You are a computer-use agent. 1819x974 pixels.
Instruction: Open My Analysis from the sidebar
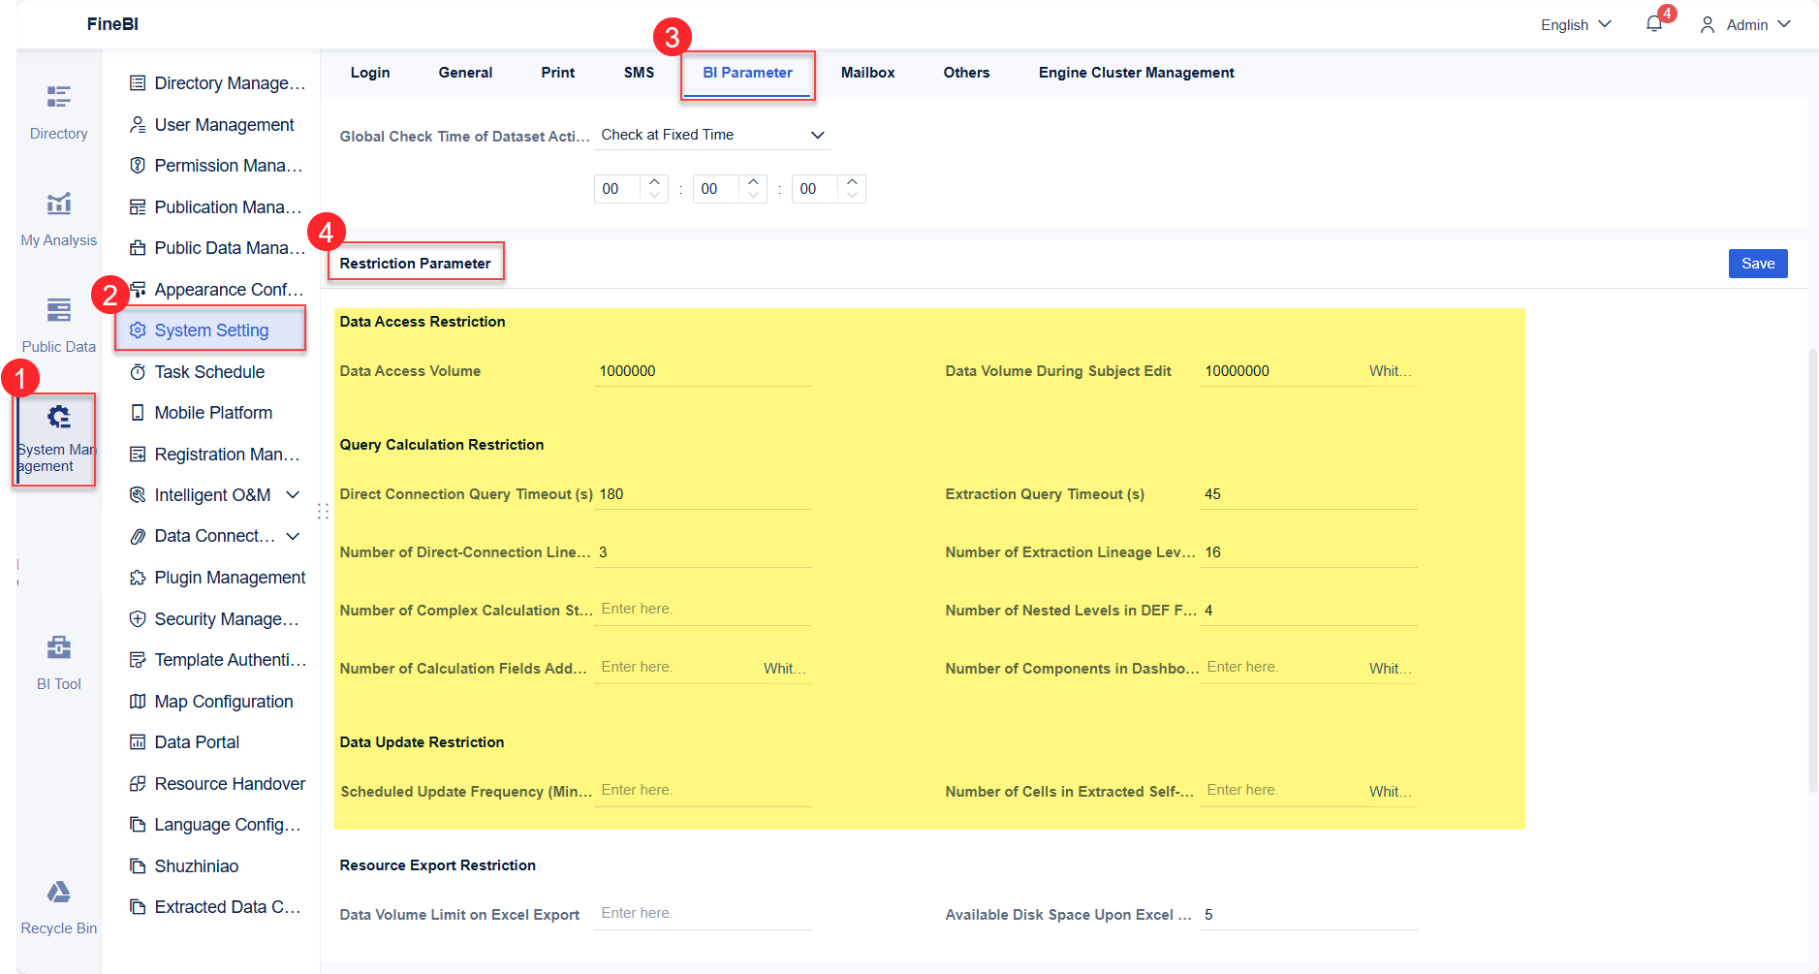tap(58, 204)
